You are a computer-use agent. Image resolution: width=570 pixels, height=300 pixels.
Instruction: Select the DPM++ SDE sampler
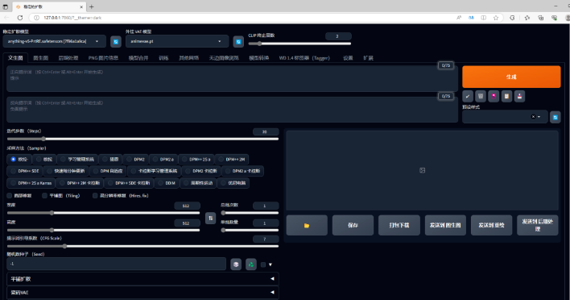[x=24, y=171]
